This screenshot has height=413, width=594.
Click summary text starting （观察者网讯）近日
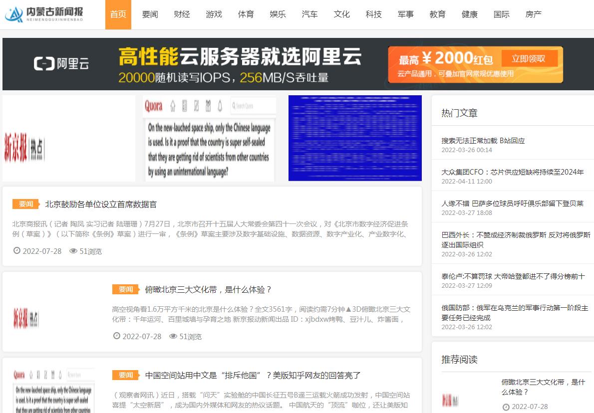tap(261, 400)
